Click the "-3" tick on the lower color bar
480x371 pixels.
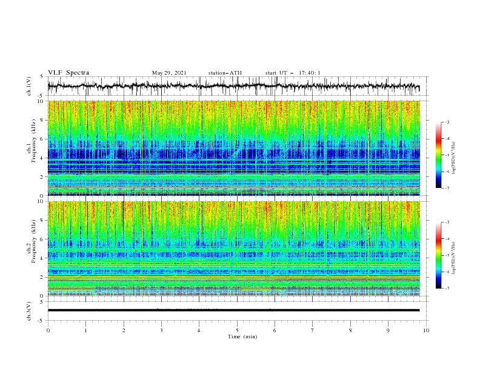coord(447,222)
